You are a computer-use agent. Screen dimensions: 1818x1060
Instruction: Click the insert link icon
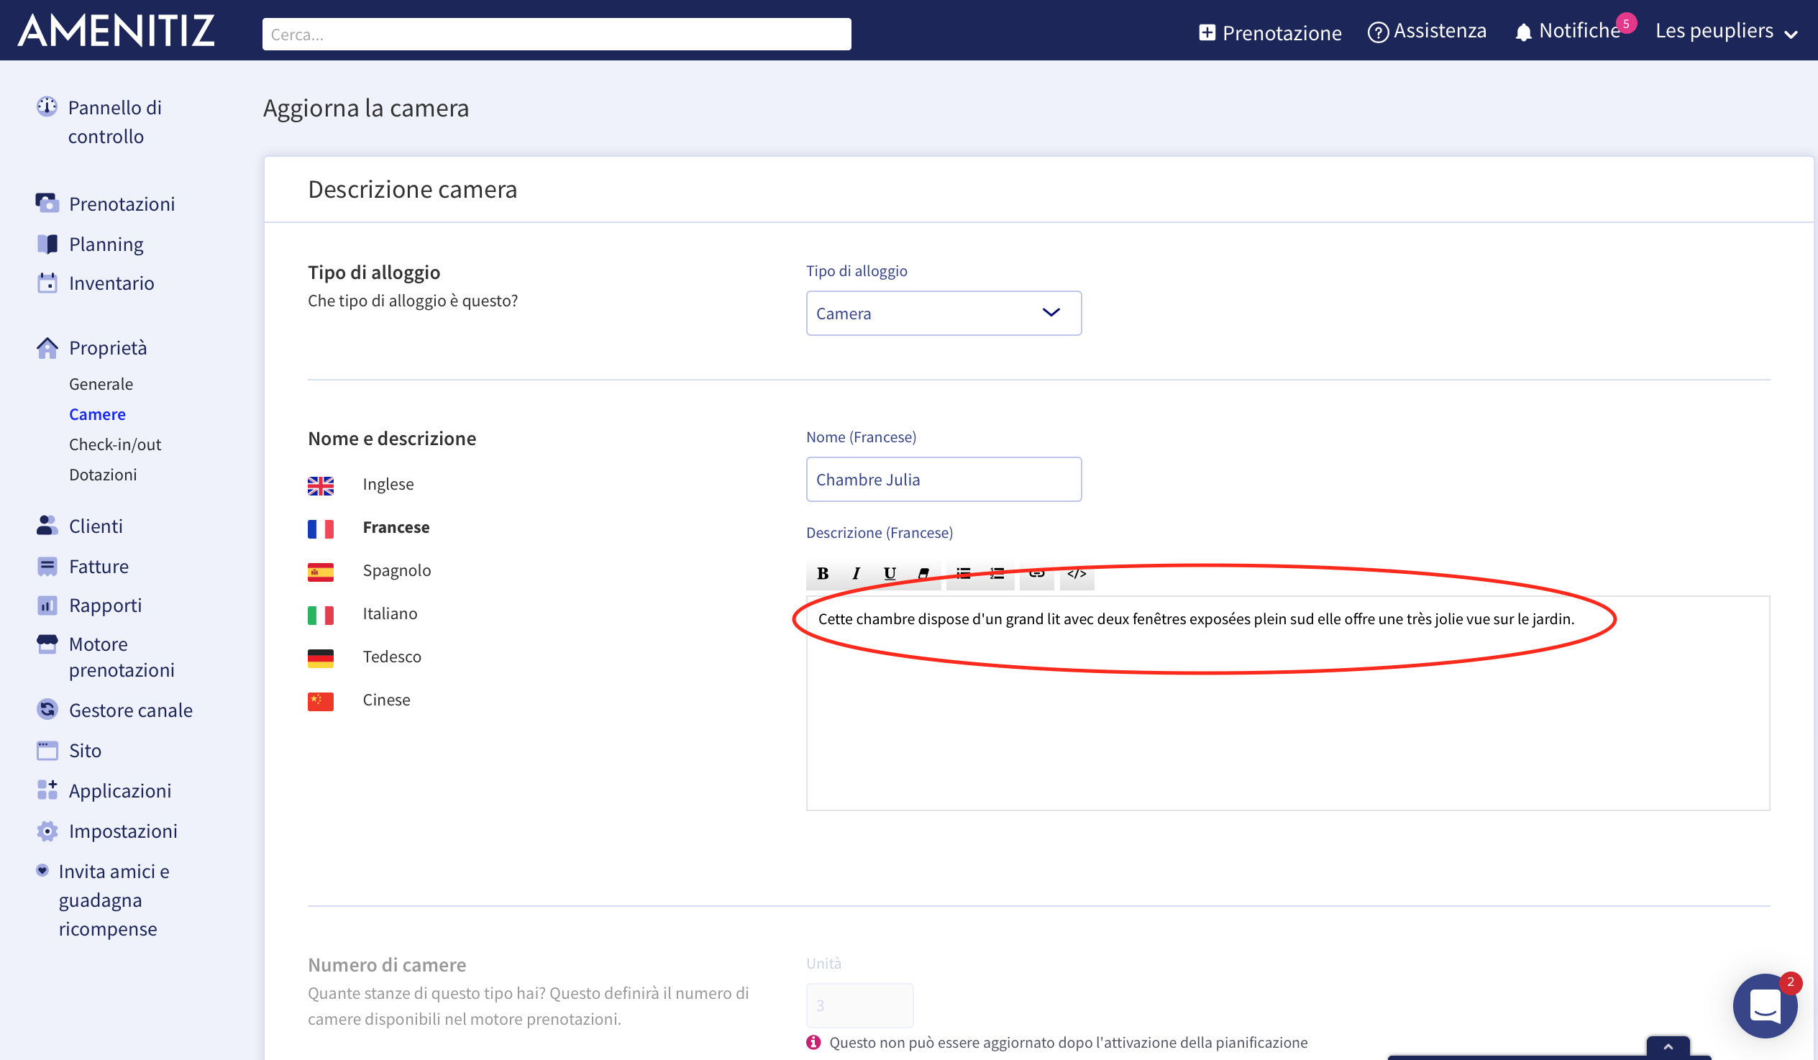pyautogui.click(x=1037, y=574)
